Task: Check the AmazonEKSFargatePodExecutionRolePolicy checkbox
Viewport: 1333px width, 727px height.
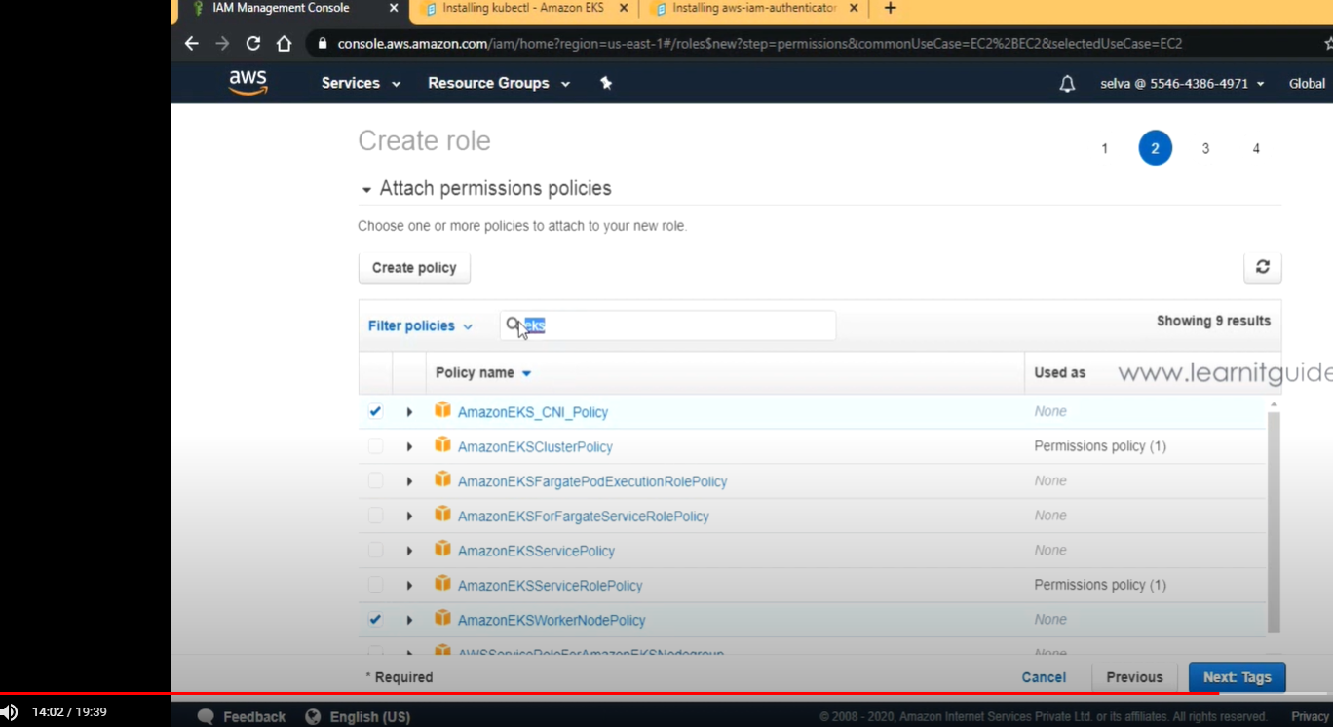Action: [x=375, y=480]
